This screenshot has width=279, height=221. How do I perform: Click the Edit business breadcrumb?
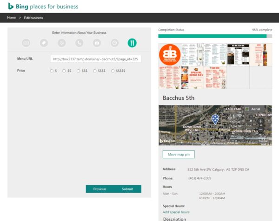(33, 18)
